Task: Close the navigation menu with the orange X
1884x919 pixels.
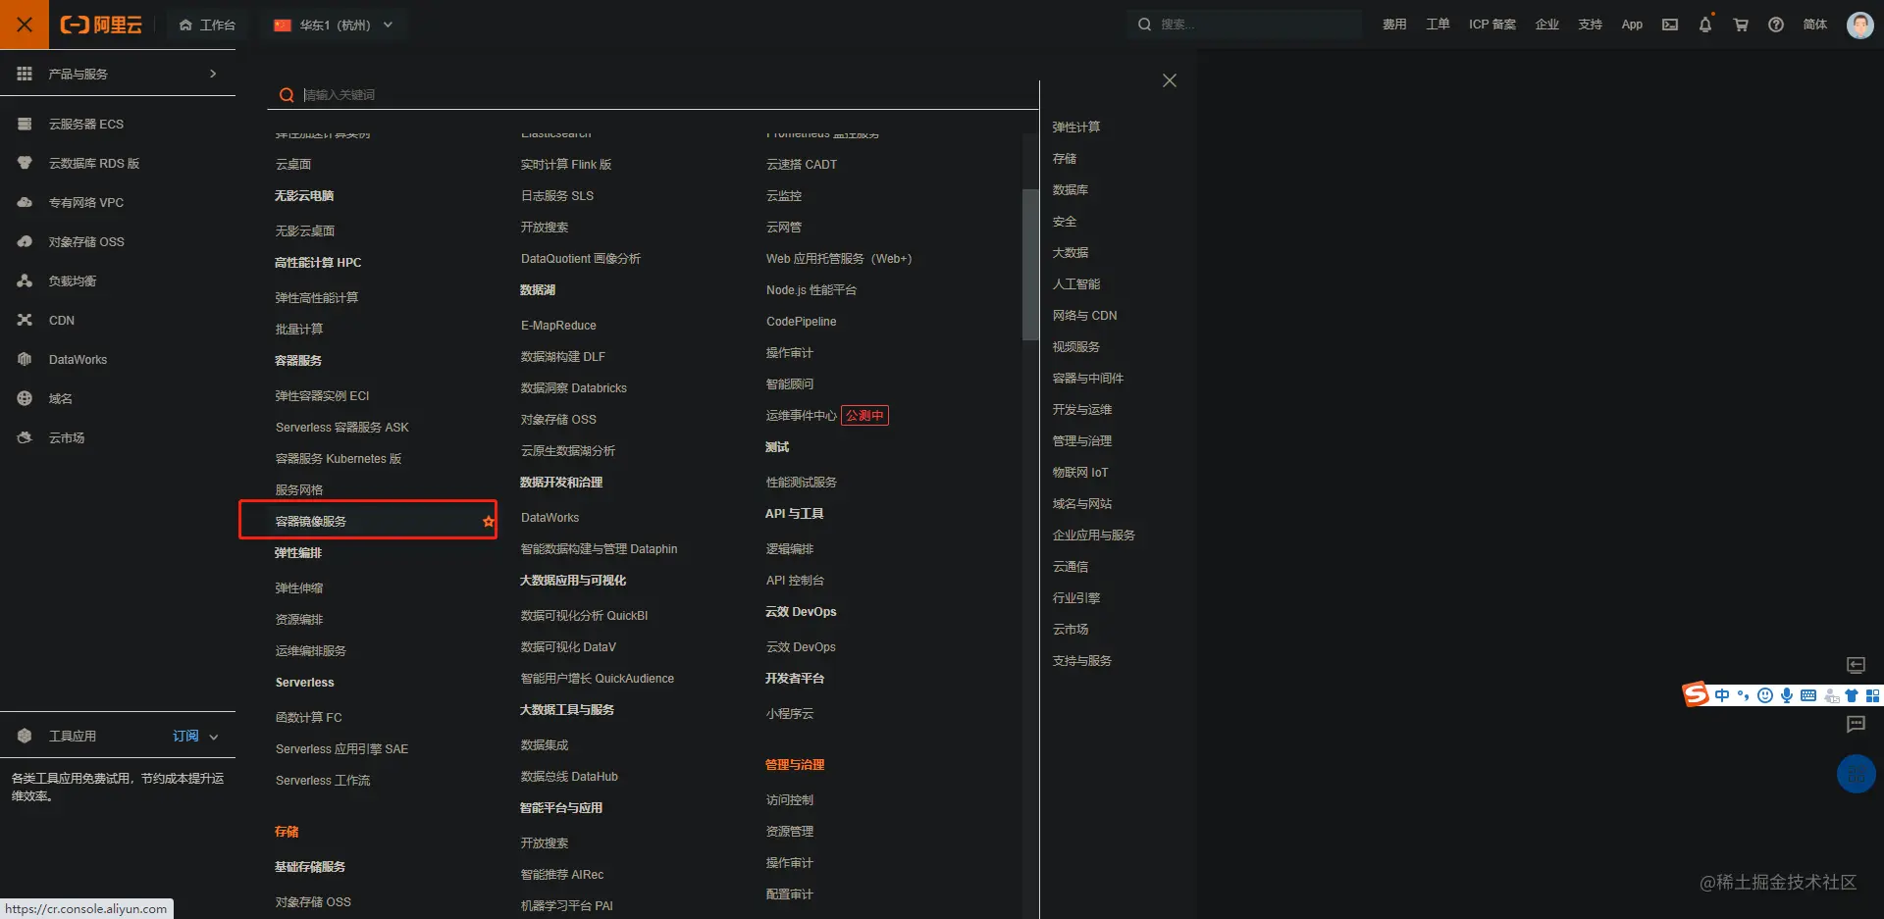Action: pyautogui.click(x=25, y=25)
